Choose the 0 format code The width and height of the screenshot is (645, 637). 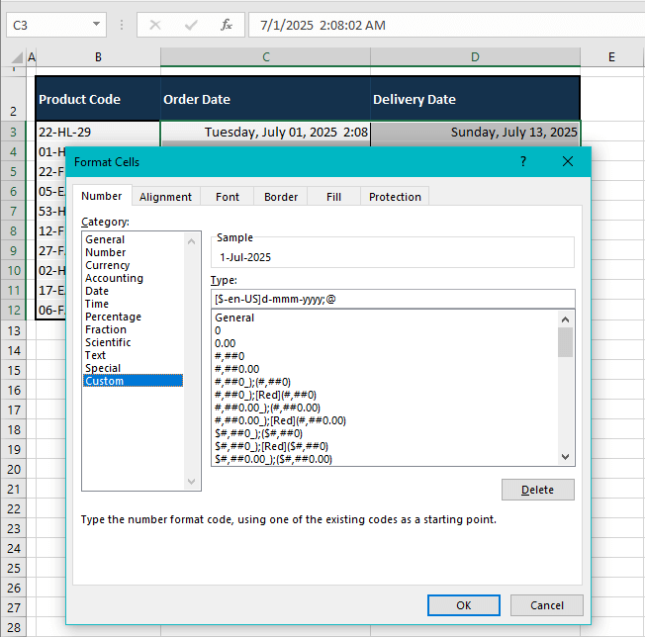[218, 330]
